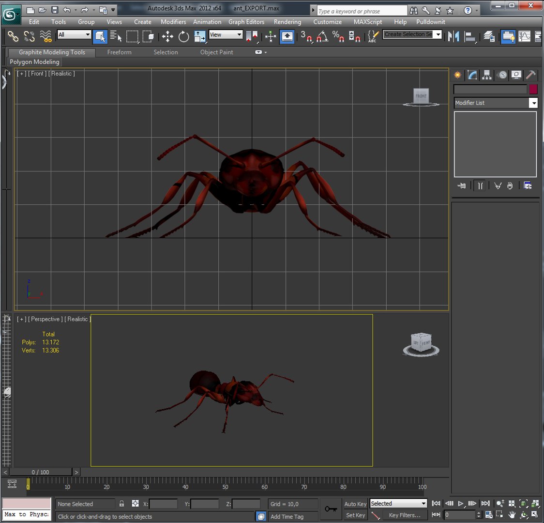Viewport: 544px width, 523px height.
Task: Toggle Angle Snap
Action: [x=322, y=36]
